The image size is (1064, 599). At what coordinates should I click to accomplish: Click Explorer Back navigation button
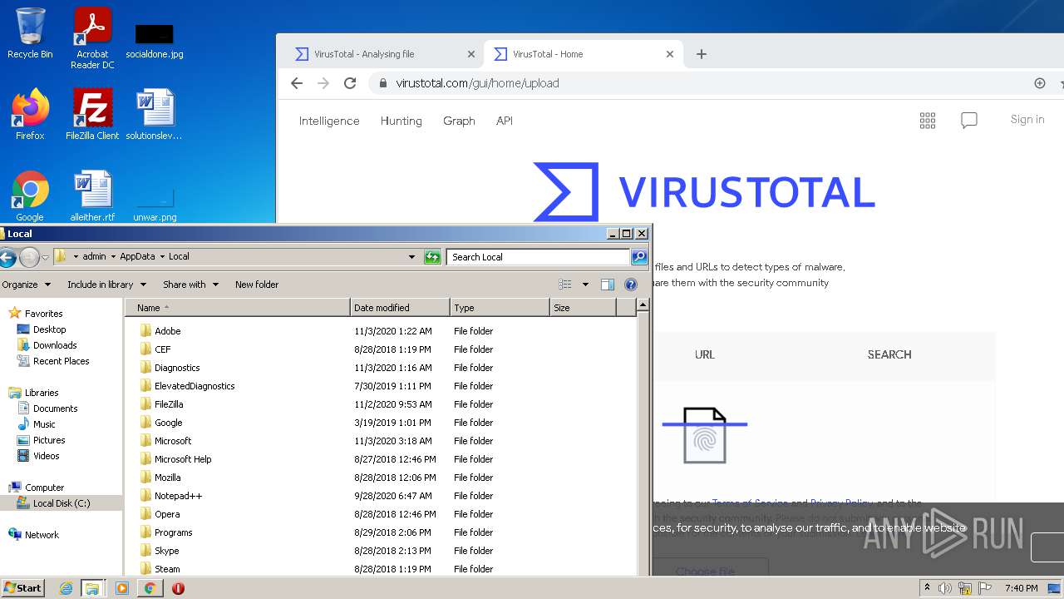coord(8,257)
